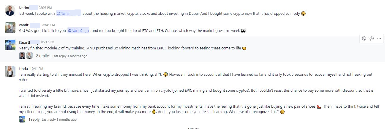The width and height of the screenshot is (385, 129).
Task: Add emoji reaction to Stuart's message
Action: click(x=364, y=38)
